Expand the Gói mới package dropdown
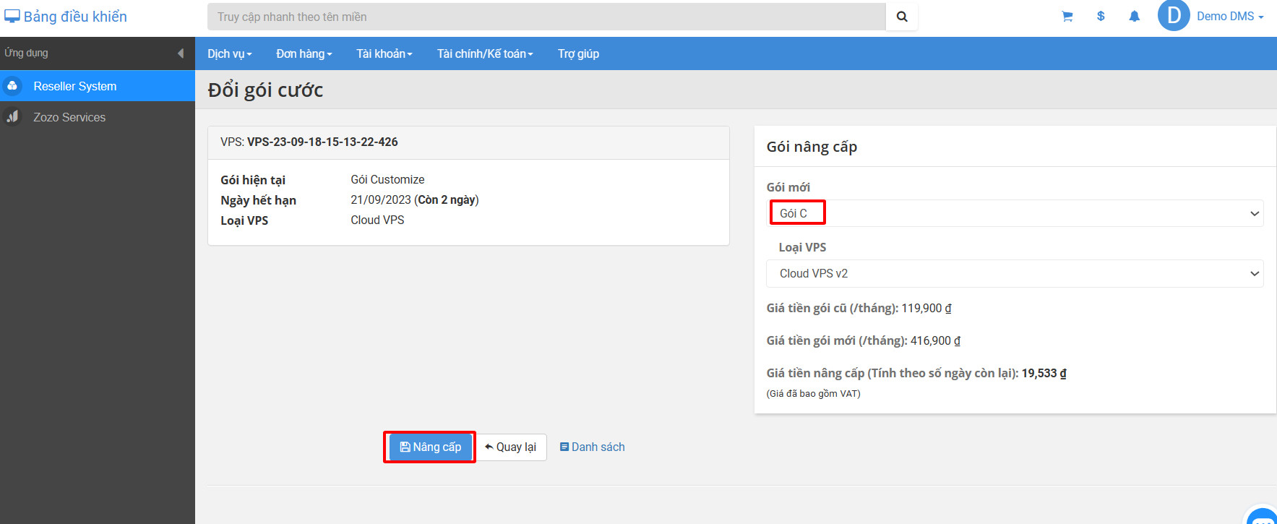Screen dimensions: 1277x524 [1015, 213]
